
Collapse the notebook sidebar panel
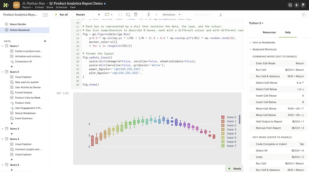(45, 15)
